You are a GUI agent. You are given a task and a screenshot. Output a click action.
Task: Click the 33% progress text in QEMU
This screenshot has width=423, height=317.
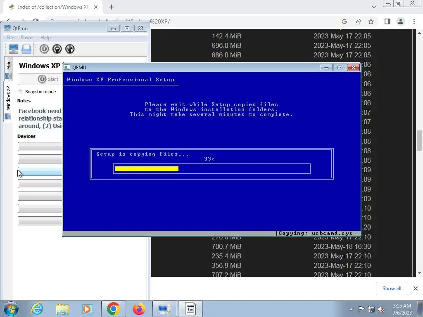coord(209,159)
